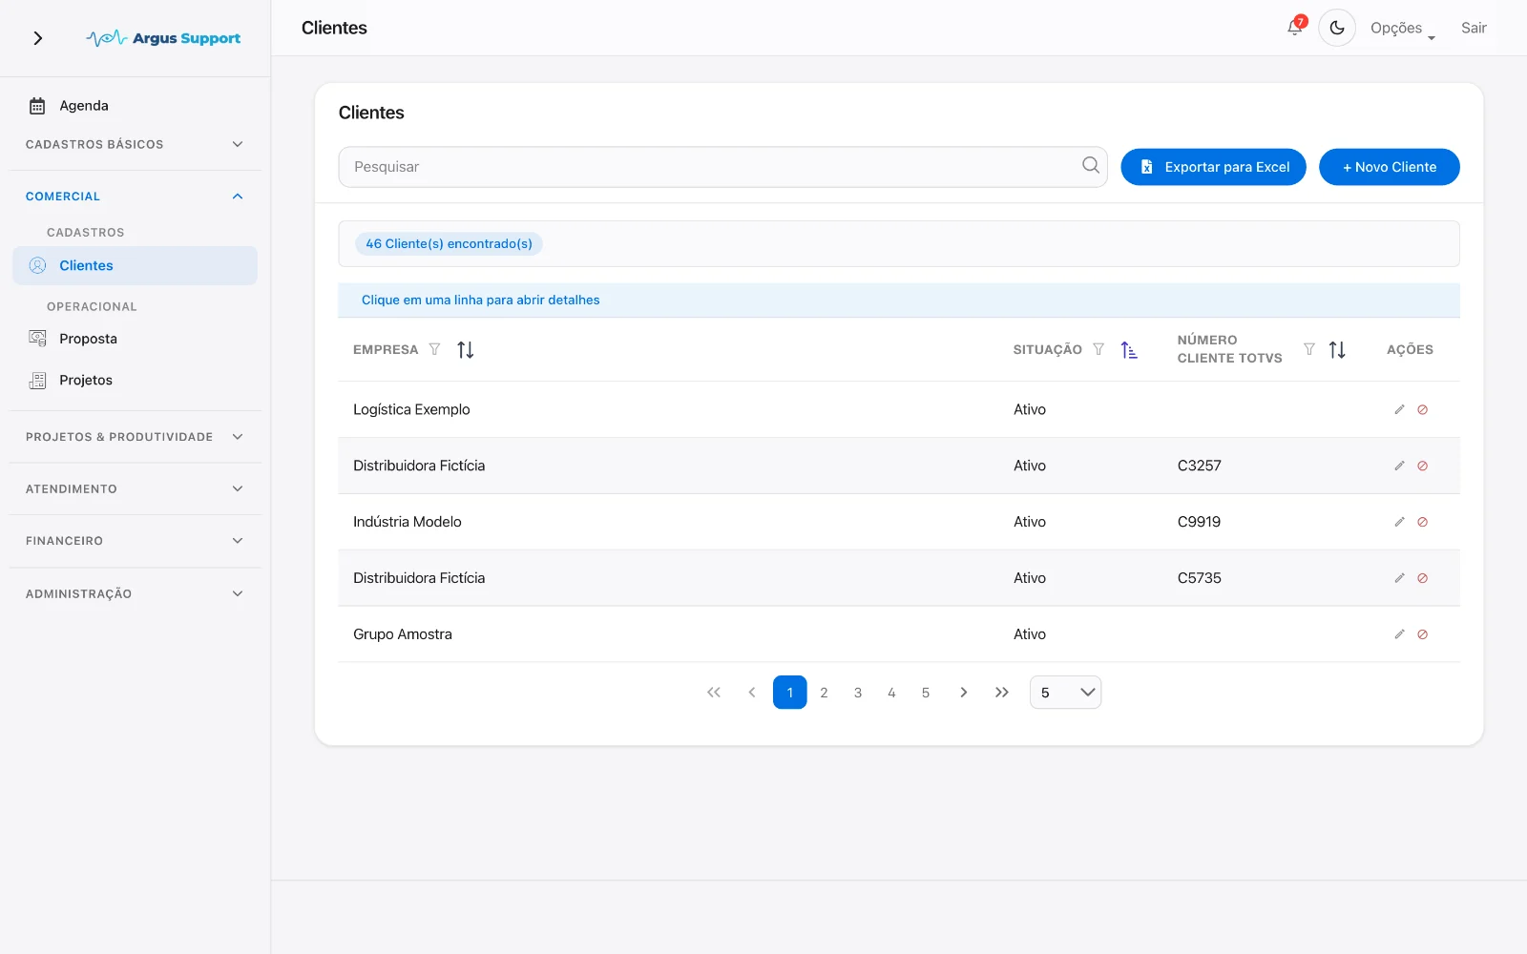Filter the Situação column
Image resolution: width=1527 pixels, height=954 pixels.
1098,349
